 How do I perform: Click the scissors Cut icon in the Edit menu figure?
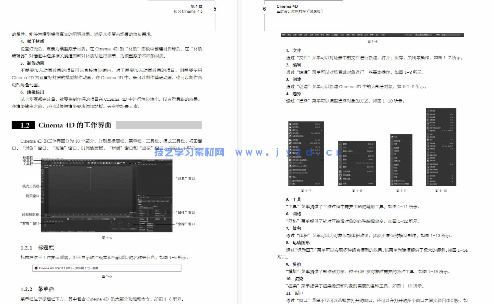[341, 156]
